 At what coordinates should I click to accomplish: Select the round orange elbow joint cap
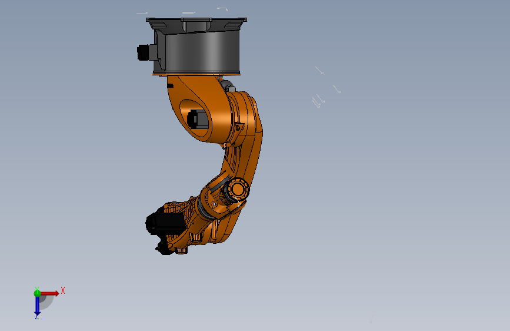(238, 190)
